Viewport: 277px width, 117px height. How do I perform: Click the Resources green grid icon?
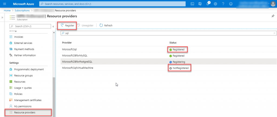11,82
